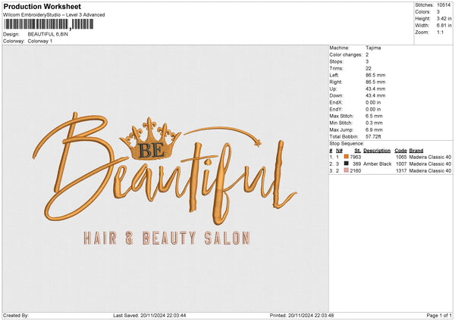Pick the pink thread swatch in stop 3
Screen dimensions: 455x321
click(x=347, y=171)
